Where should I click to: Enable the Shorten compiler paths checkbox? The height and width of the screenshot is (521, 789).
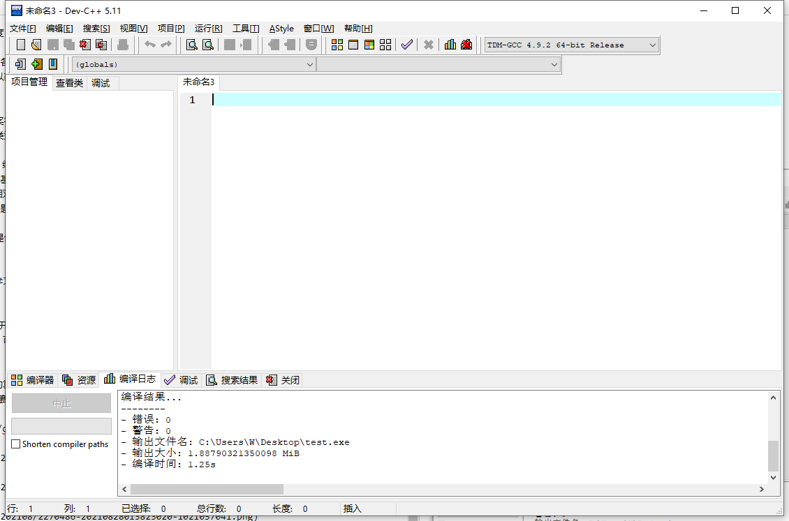(x=16, y=444)
